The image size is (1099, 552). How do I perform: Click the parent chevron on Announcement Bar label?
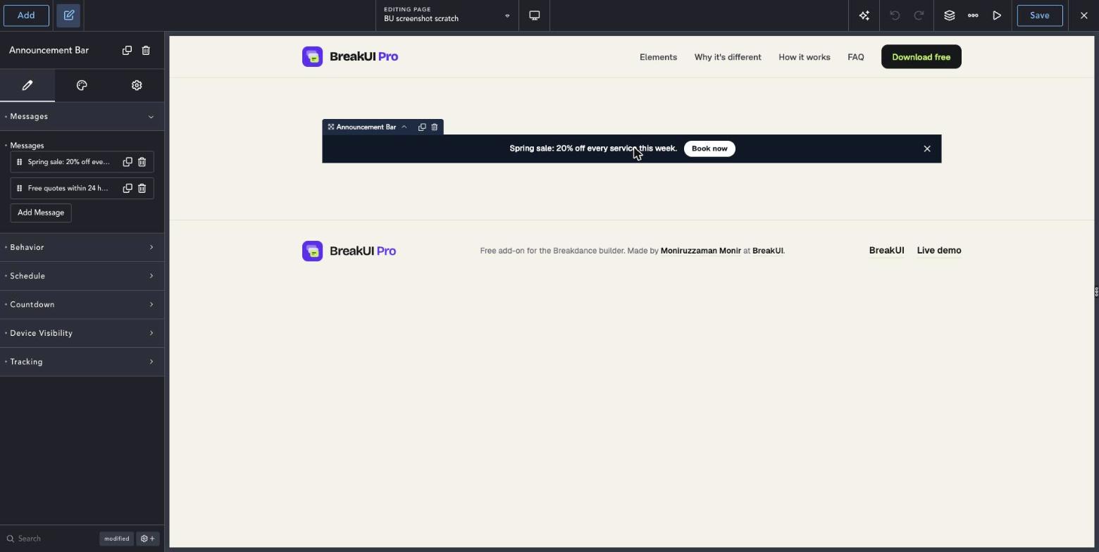(x=404, y=127)
